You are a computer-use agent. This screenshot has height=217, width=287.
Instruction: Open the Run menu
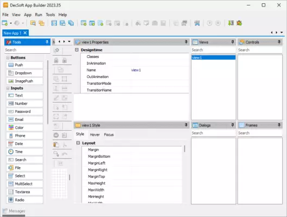click(39, 15)
